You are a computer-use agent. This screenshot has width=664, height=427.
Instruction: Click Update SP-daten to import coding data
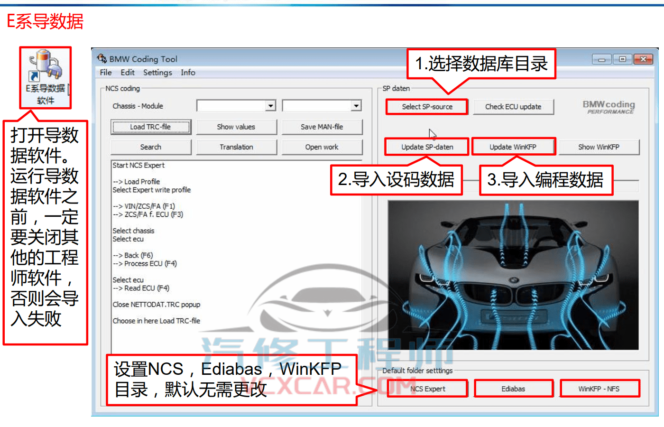(x=426, y=147)
